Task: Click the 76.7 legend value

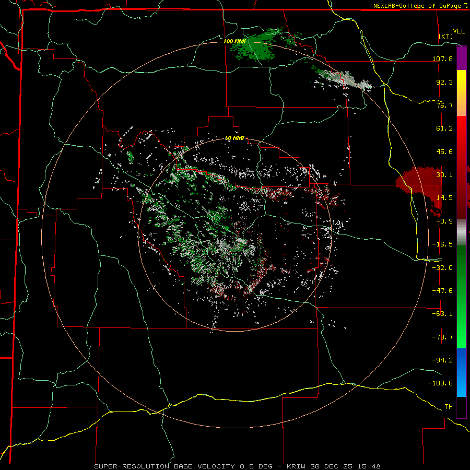Action: pos(444,105)
